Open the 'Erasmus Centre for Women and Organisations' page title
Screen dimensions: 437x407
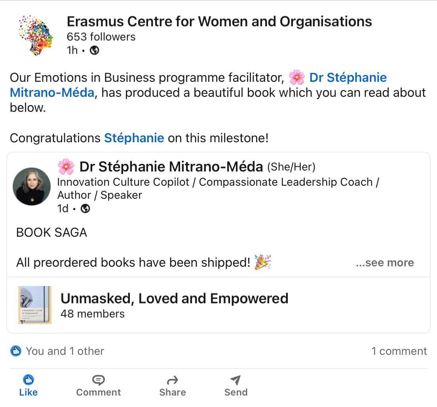pyautogui.click(x=219, y=21)
